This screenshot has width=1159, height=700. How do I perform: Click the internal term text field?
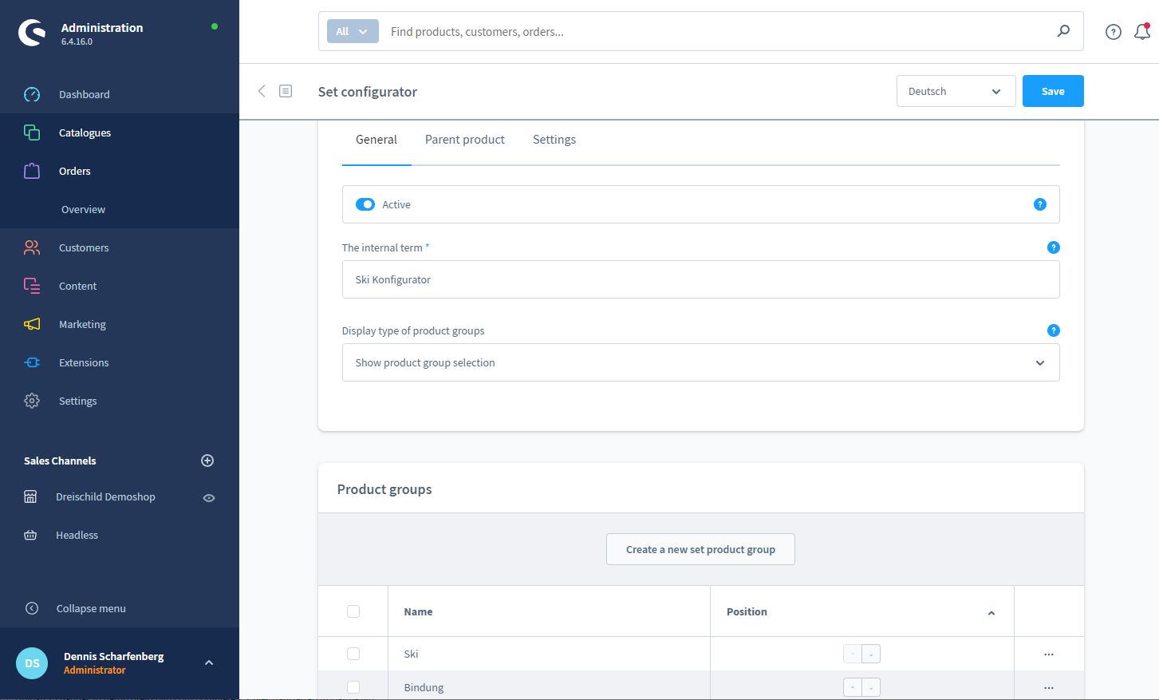coord(700,279)
